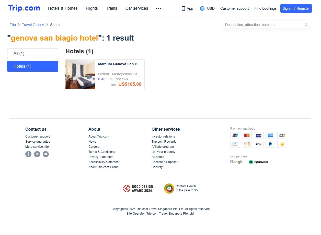Select the Hotels (1) filter tab

33,66
